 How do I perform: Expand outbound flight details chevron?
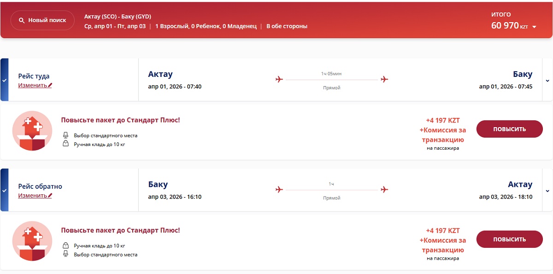[x=547, y=81]
